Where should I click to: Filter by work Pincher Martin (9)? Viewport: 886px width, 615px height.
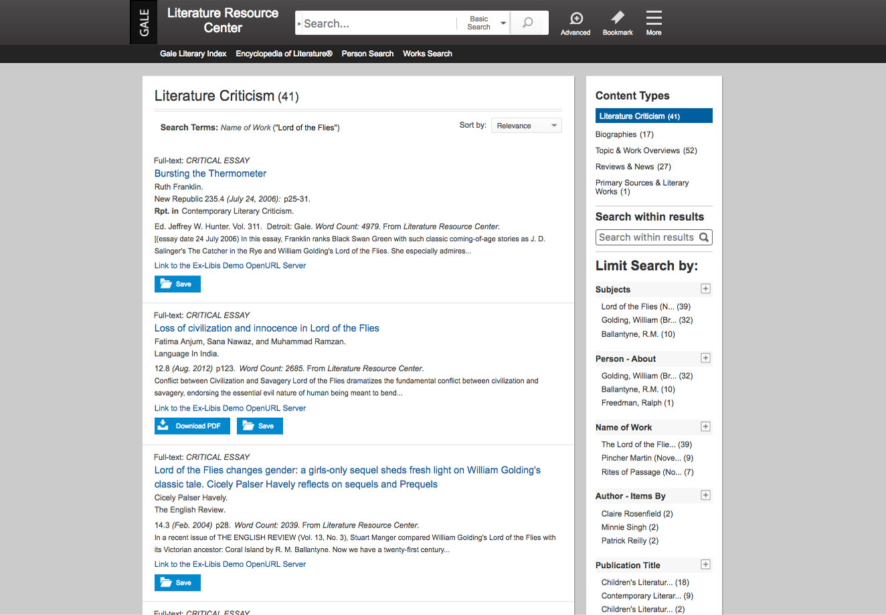(647, 458)
